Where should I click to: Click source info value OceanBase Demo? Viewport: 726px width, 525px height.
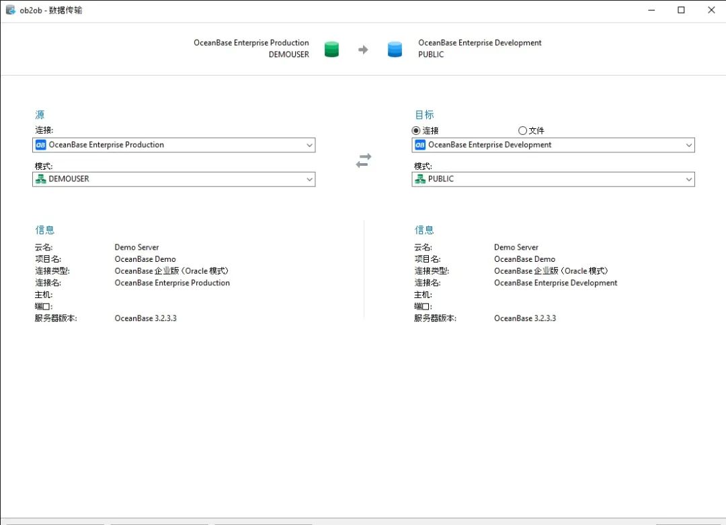(x=145, y=259)
